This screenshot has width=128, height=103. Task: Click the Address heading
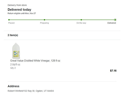(x=14, y=86)
